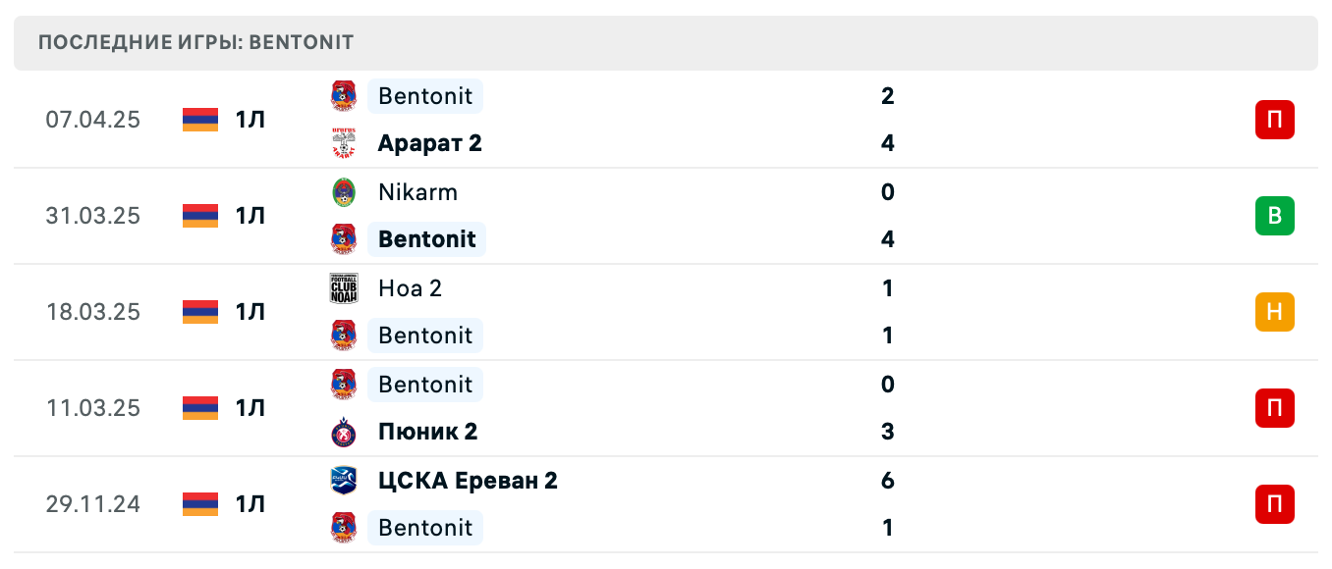The image size is (1332, 569).
Task: Open the Bentonit team link in the top match
Action: click(425, 96)
